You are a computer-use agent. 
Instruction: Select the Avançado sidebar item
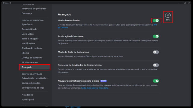point(35,67)
